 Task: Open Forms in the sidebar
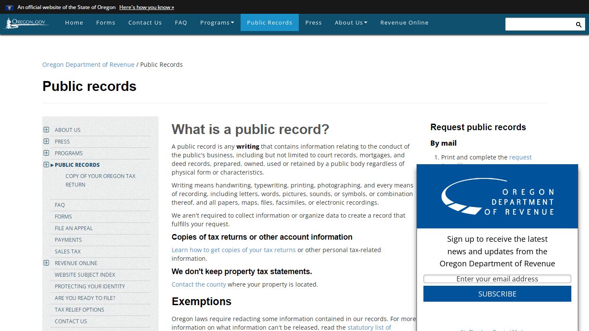click(63, 217)
